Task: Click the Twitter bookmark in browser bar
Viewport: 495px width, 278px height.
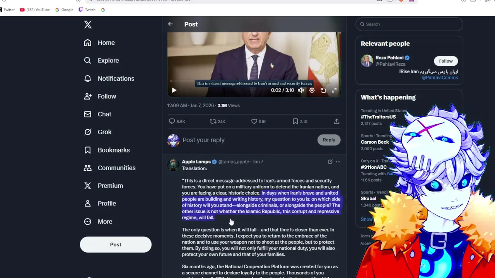Action: 7,10
